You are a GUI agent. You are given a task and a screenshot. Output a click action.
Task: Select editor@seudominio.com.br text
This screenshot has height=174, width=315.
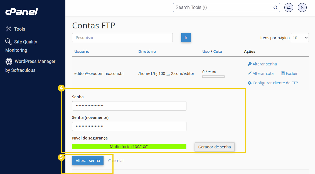coord(99,73)
